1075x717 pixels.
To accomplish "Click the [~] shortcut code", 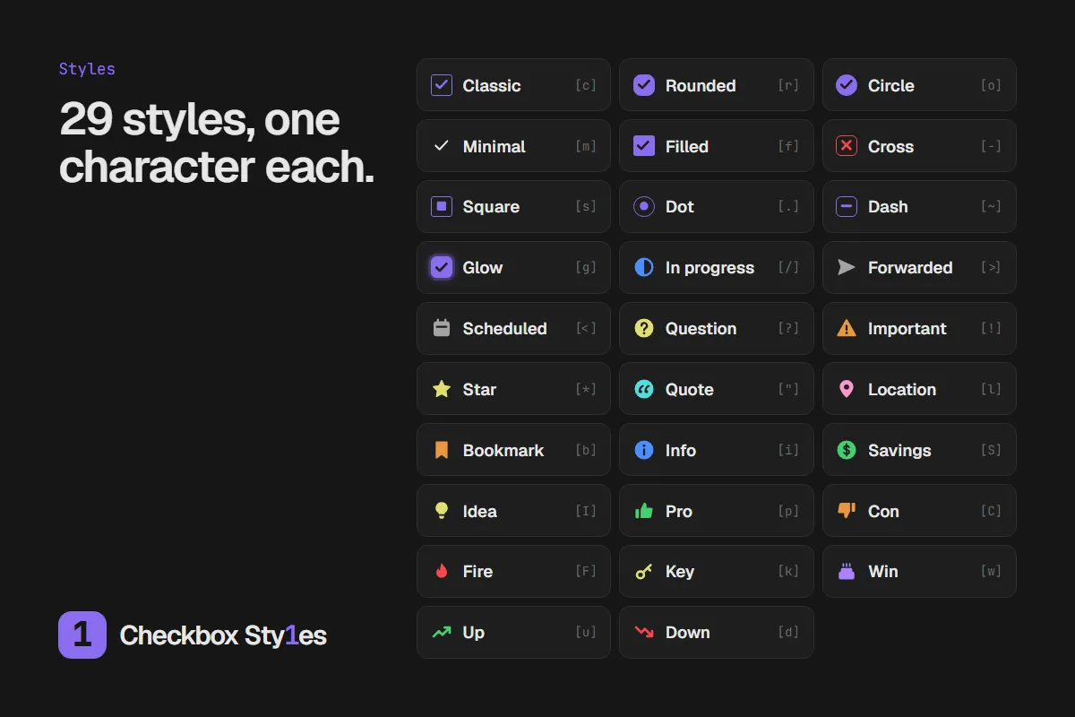I will [x=991, y=207].
